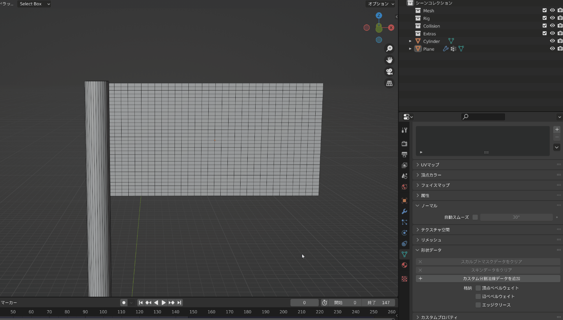Open the Physics properties tab
This screenshot has height=320, width=563.
pos(404,233)
